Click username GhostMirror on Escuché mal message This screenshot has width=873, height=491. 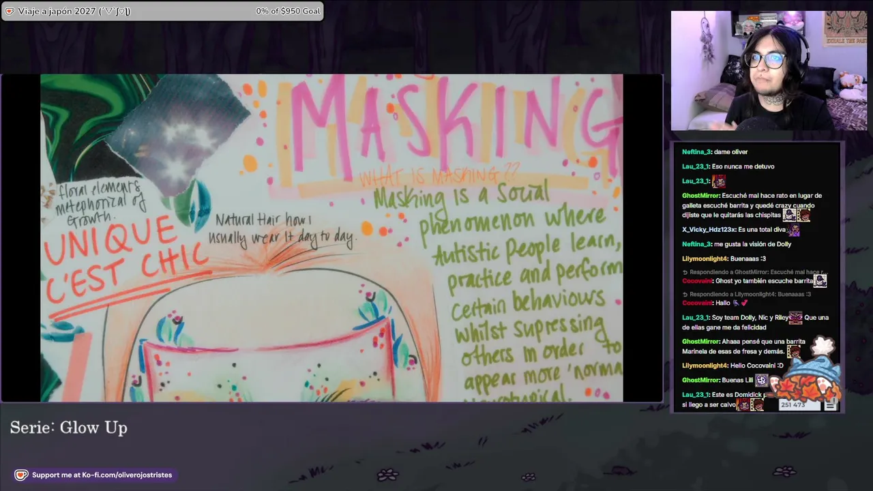(x=700, y=196)
